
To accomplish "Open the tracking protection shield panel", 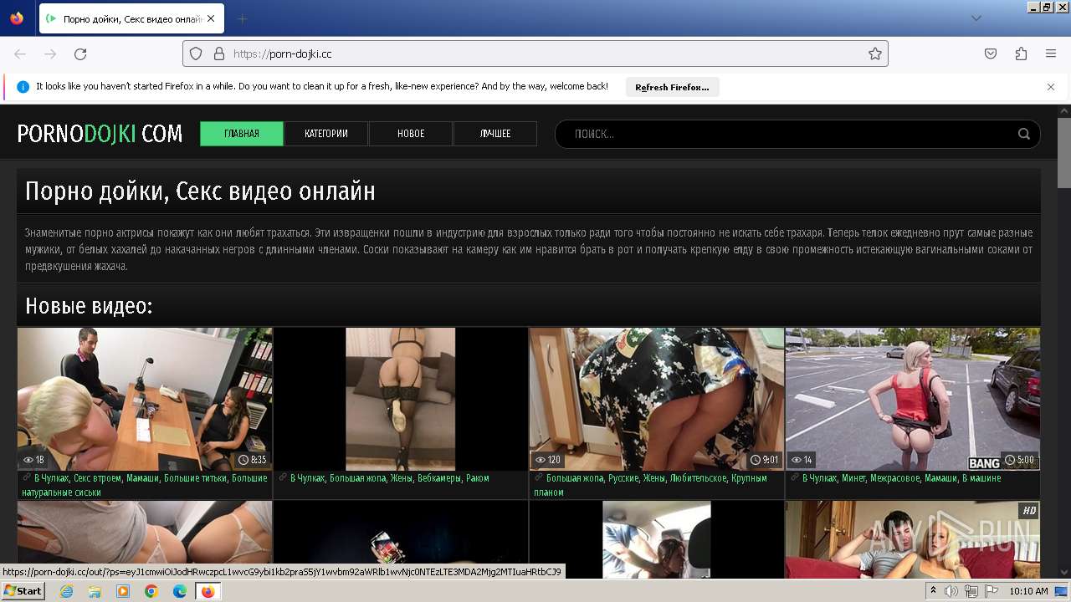I will (196, 54).
